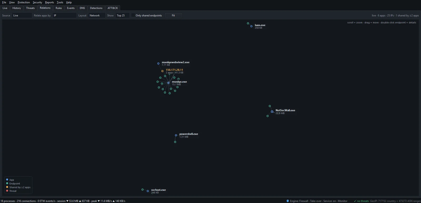Select the endpoint node below NetSecWall.exe
Image resolution: width=421 pixels, height=203 pixels.
pos(268,116)
